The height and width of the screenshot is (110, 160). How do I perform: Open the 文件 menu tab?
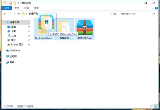click(x=7, y=8)
